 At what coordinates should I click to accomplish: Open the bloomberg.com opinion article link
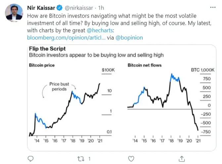tap(66, 38)
